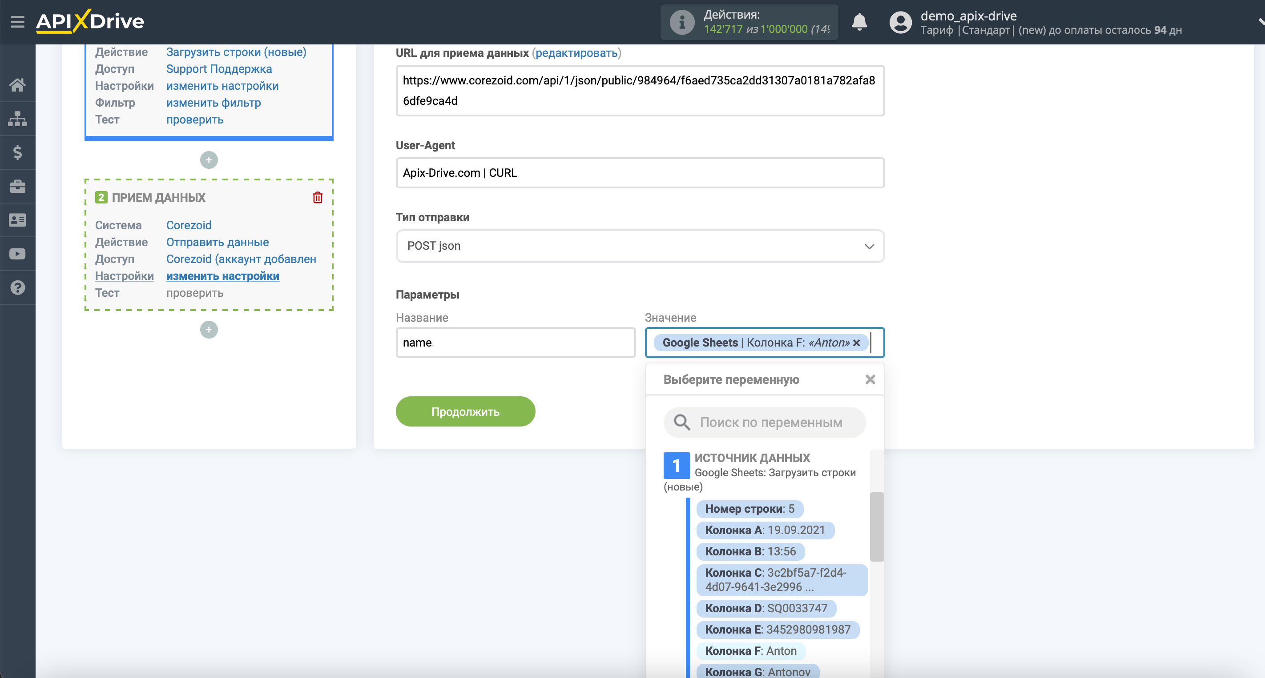1265x678 pixels.
Task: Delete the ПРИЕМ ДАННЫХ block with trash icon
Action: pyautogui.click(x=318, y=198)
